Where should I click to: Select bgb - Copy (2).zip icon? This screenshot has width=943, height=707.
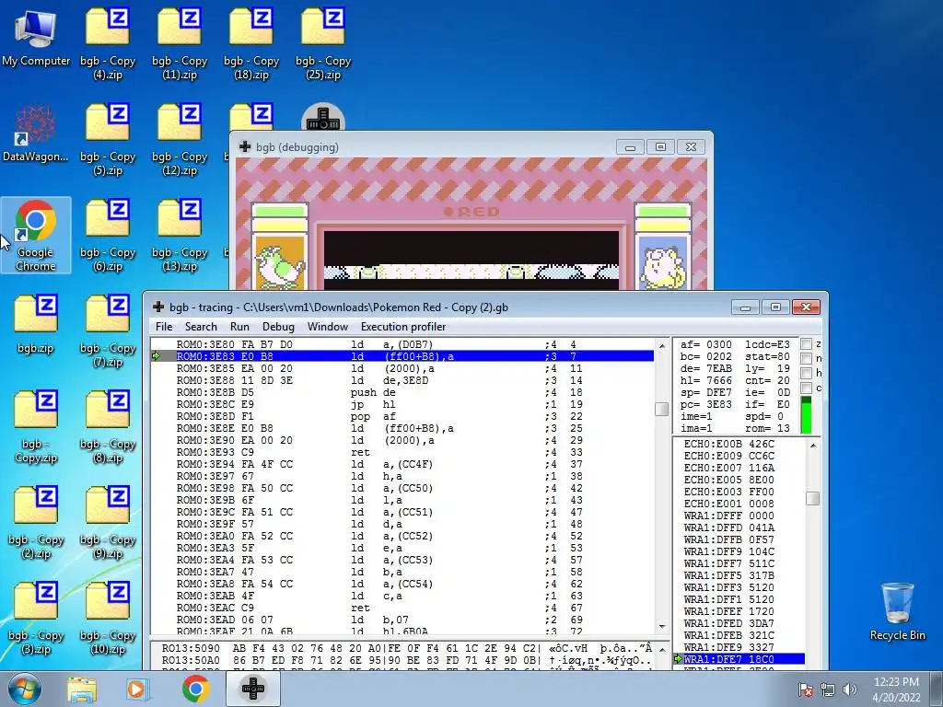pyautogui.click(x=36, y=523)
